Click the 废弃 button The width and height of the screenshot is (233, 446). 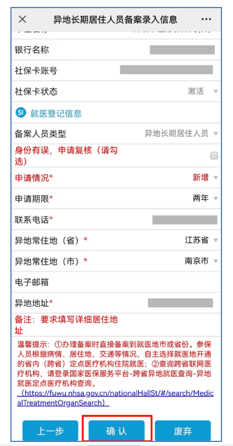click(183, 431)
